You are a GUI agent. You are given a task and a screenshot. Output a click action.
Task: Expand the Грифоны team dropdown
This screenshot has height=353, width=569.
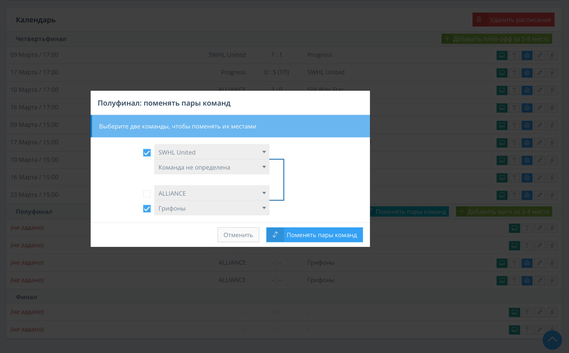[x=212, y=208]
